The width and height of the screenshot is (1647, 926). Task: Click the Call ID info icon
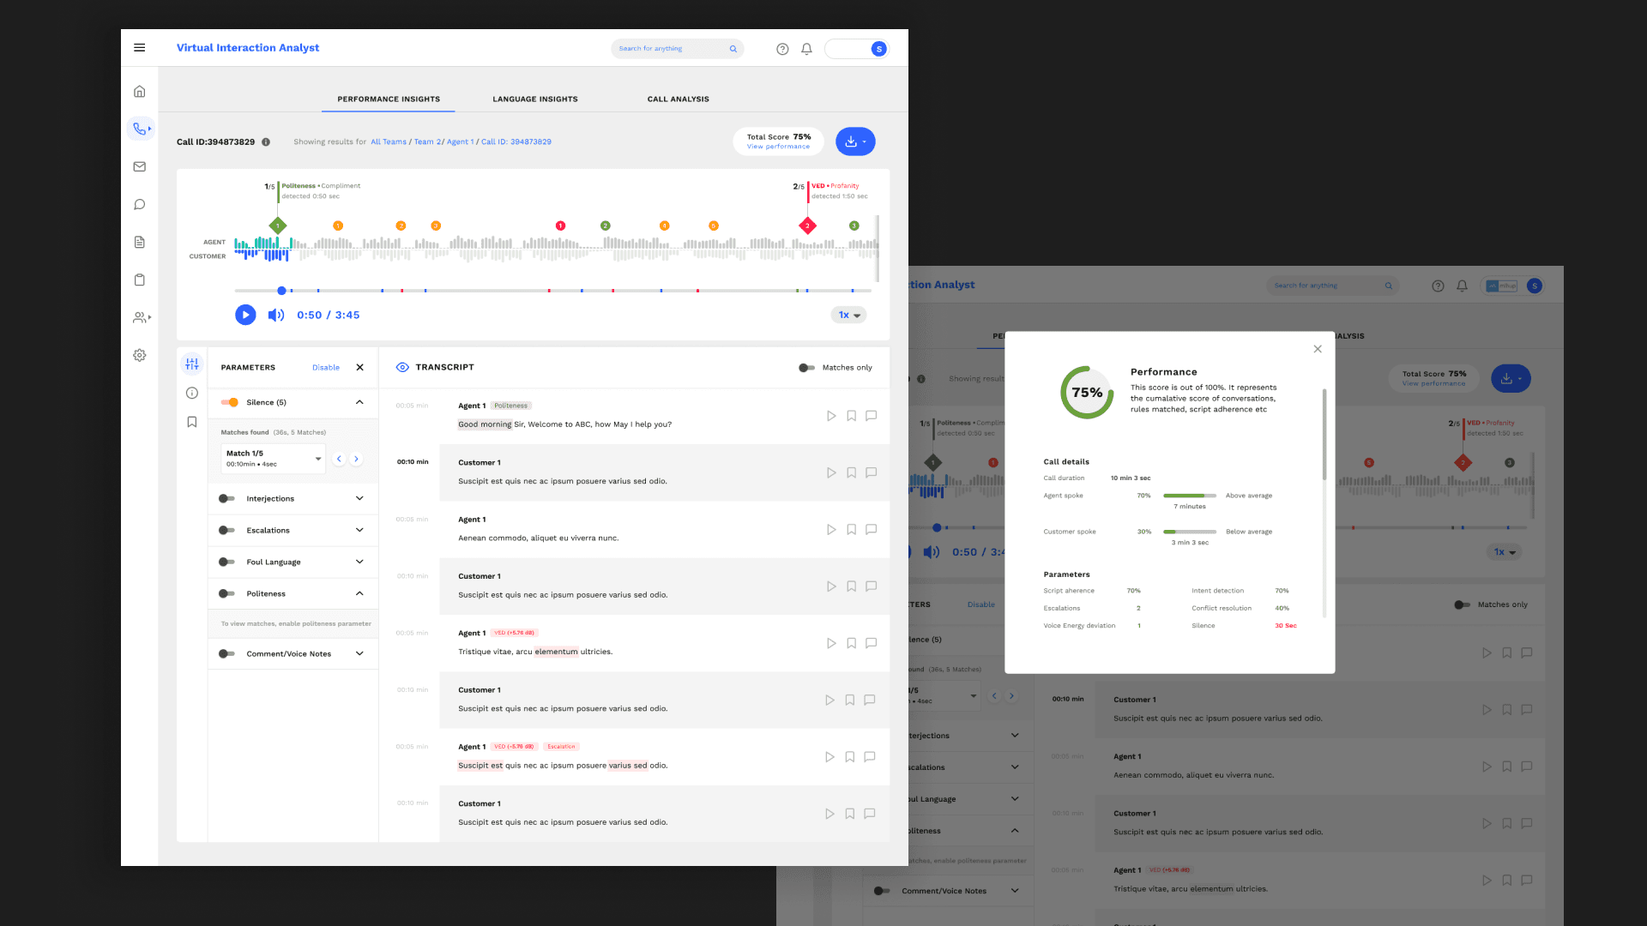266,142
